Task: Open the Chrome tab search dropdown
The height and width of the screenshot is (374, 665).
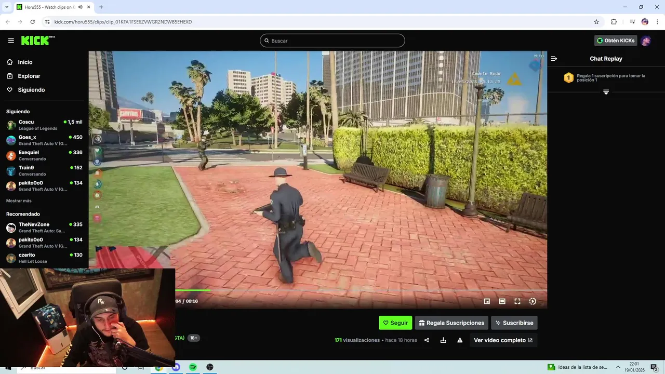Action: pos(7,7)
